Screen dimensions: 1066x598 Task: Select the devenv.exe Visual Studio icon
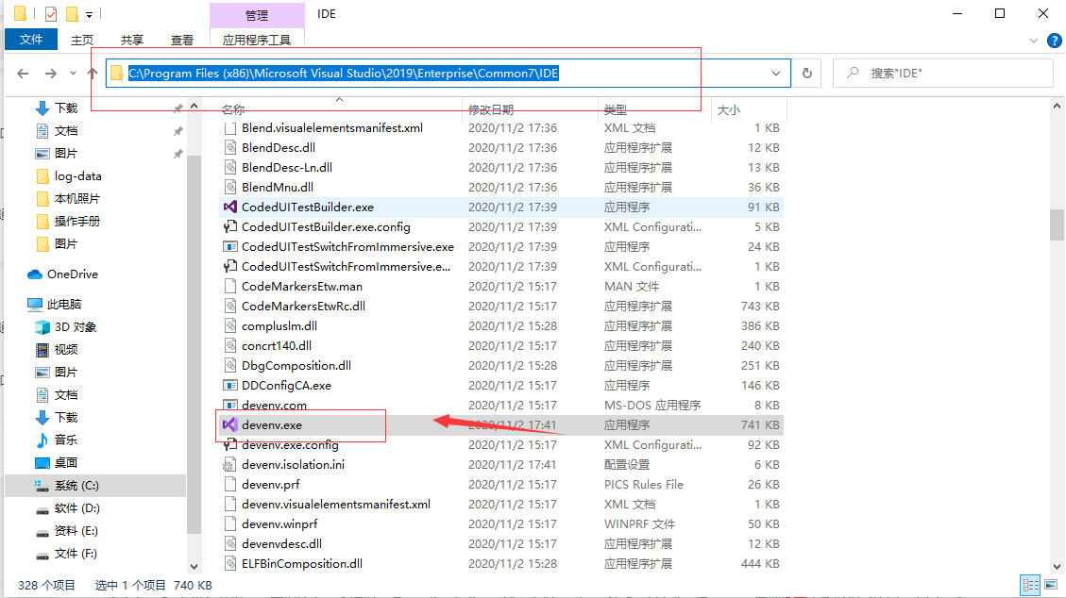(x=229, y=424)
